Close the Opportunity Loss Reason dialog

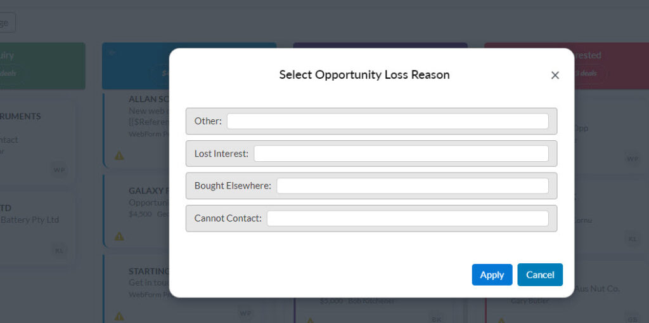555,75
